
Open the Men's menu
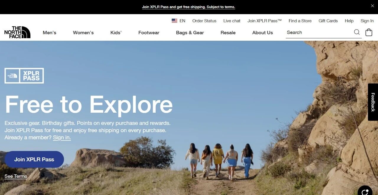pyautogui.click(x=50, y=33)
